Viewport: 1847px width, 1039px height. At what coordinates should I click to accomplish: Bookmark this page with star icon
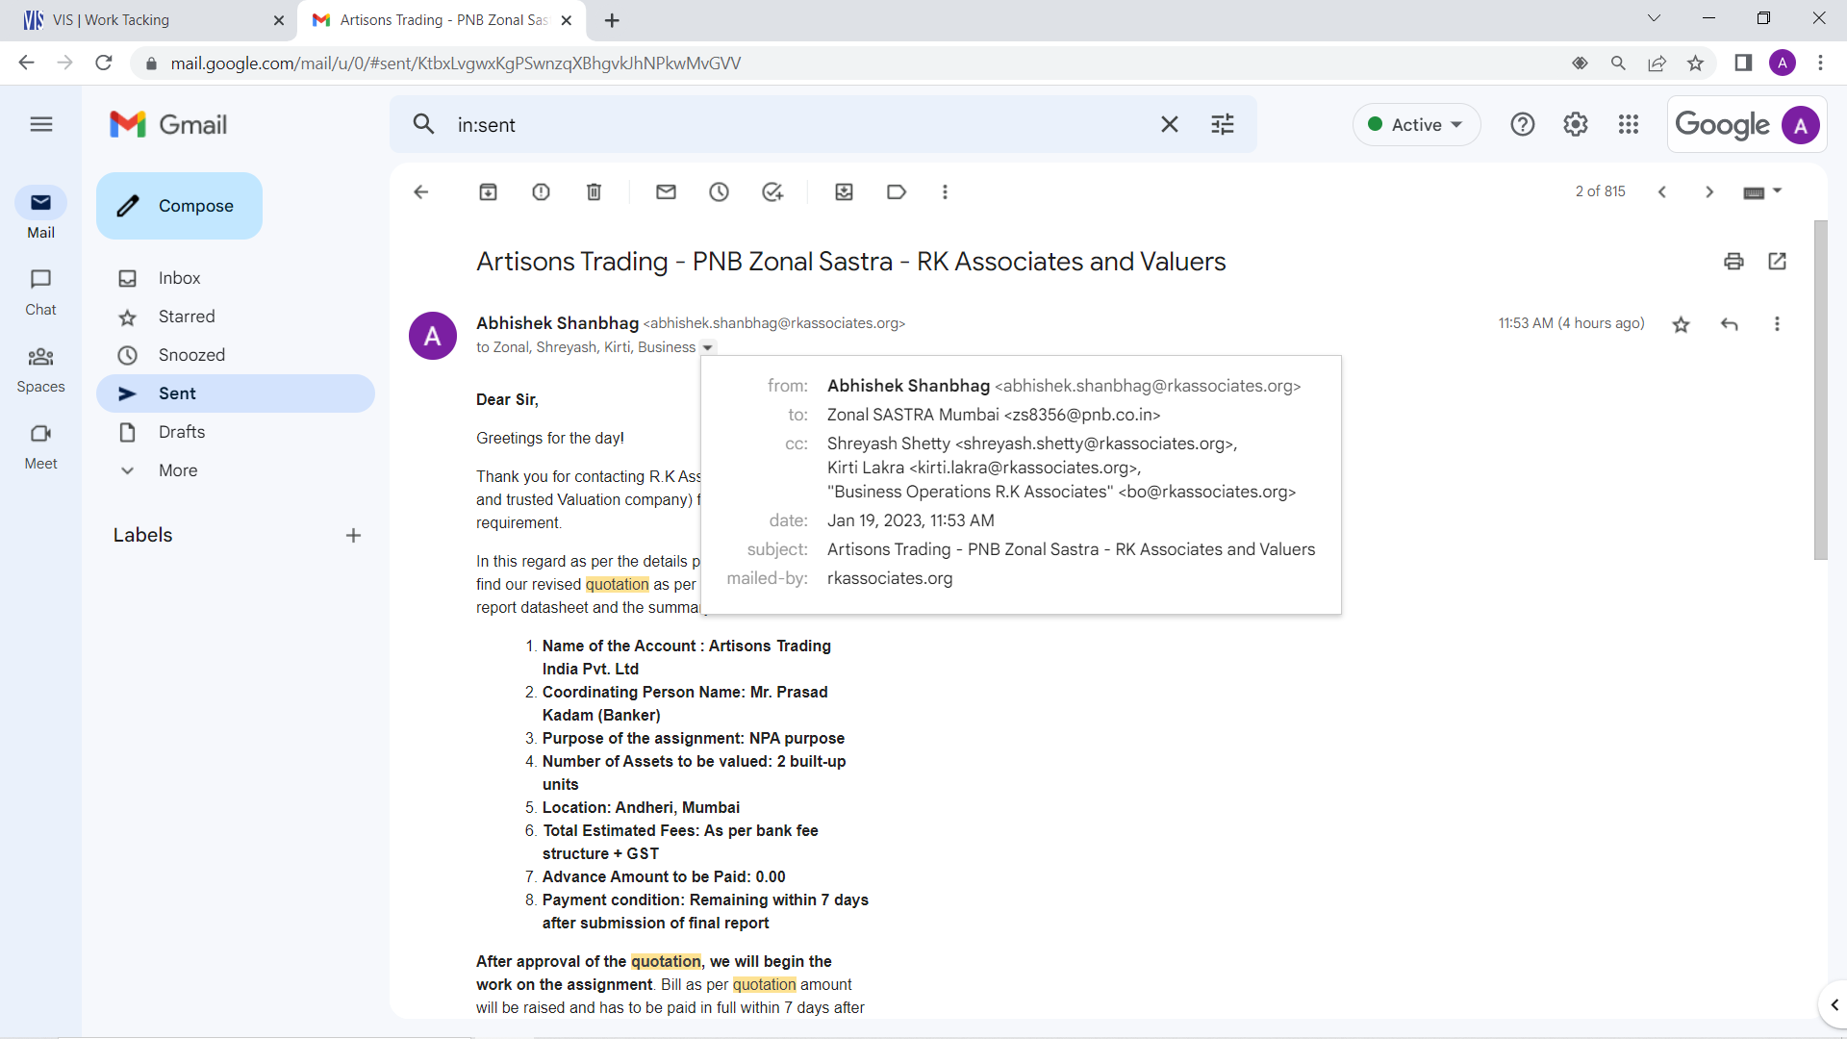point(1695,63)
